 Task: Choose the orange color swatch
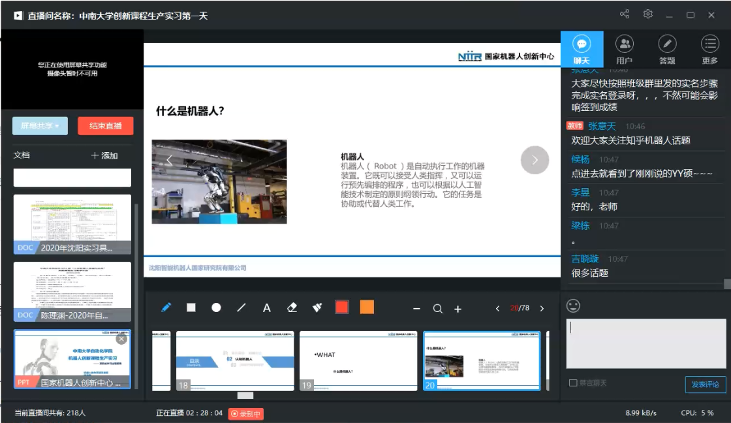pos(367,307)
